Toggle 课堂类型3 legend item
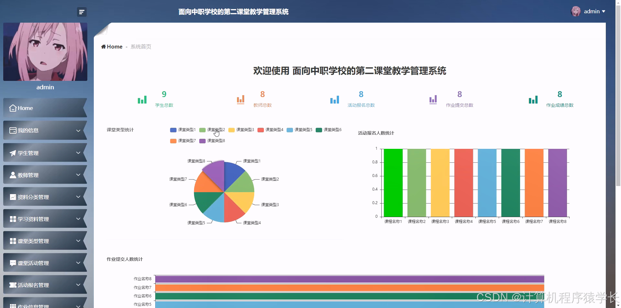The image size is (621, 308). pyautogui.click(x=241, y=130)
